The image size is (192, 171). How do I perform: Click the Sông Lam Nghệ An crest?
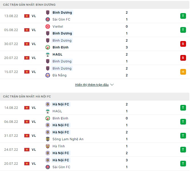coord(48,139)
